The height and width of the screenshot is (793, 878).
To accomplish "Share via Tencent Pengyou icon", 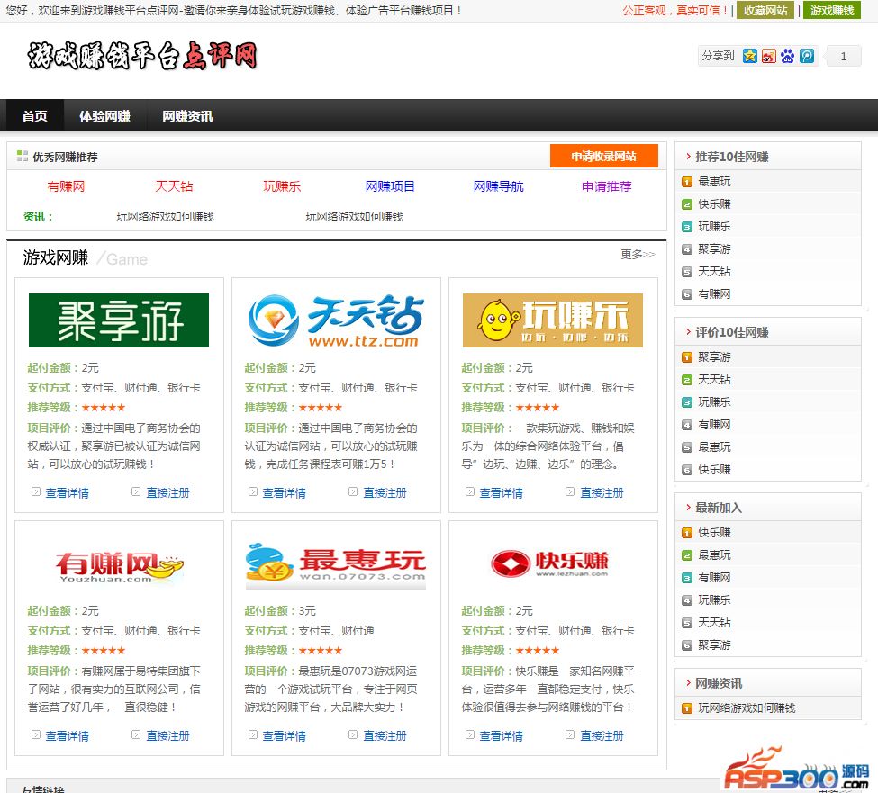I will (x=807, y=56).
